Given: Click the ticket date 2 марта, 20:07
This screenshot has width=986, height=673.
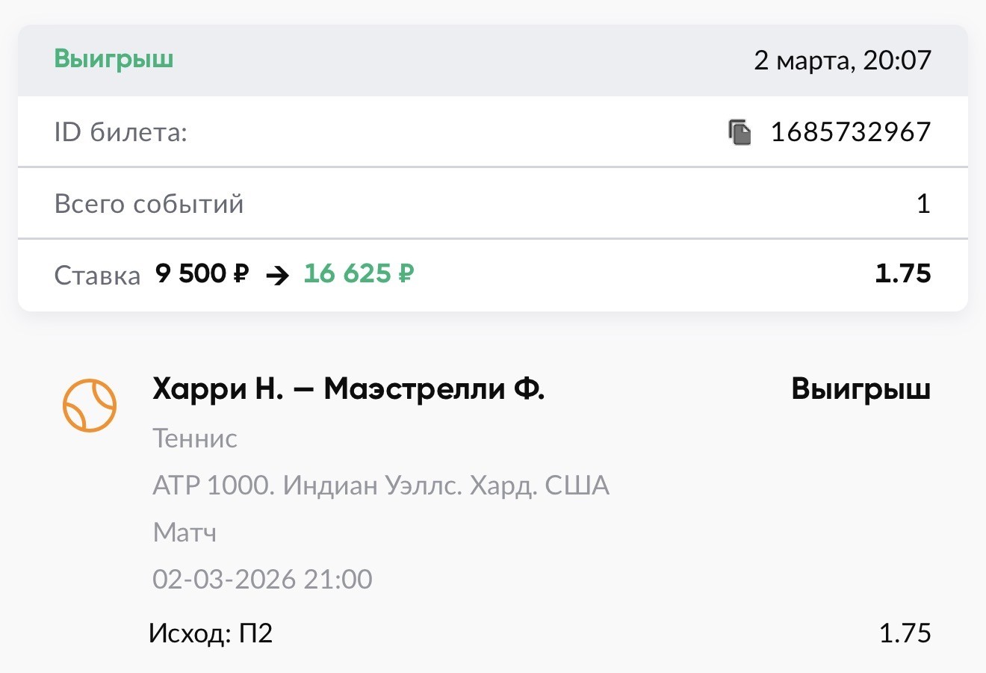Looking at the screenshot, I should pos(842,60).
